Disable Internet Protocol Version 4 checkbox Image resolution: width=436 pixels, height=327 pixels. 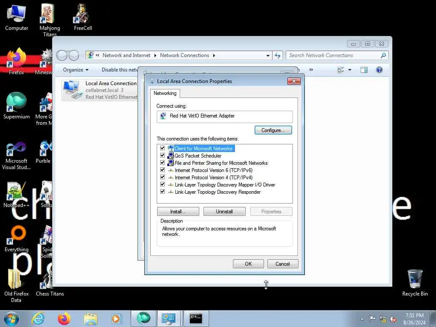click(162, 177)
